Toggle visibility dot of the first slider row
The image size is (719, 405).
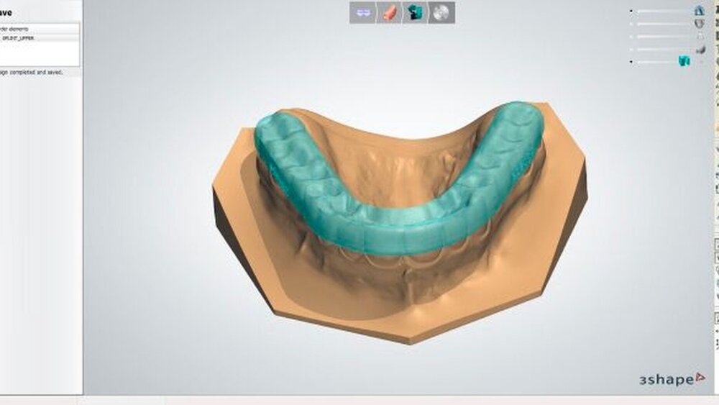(631, 12)
